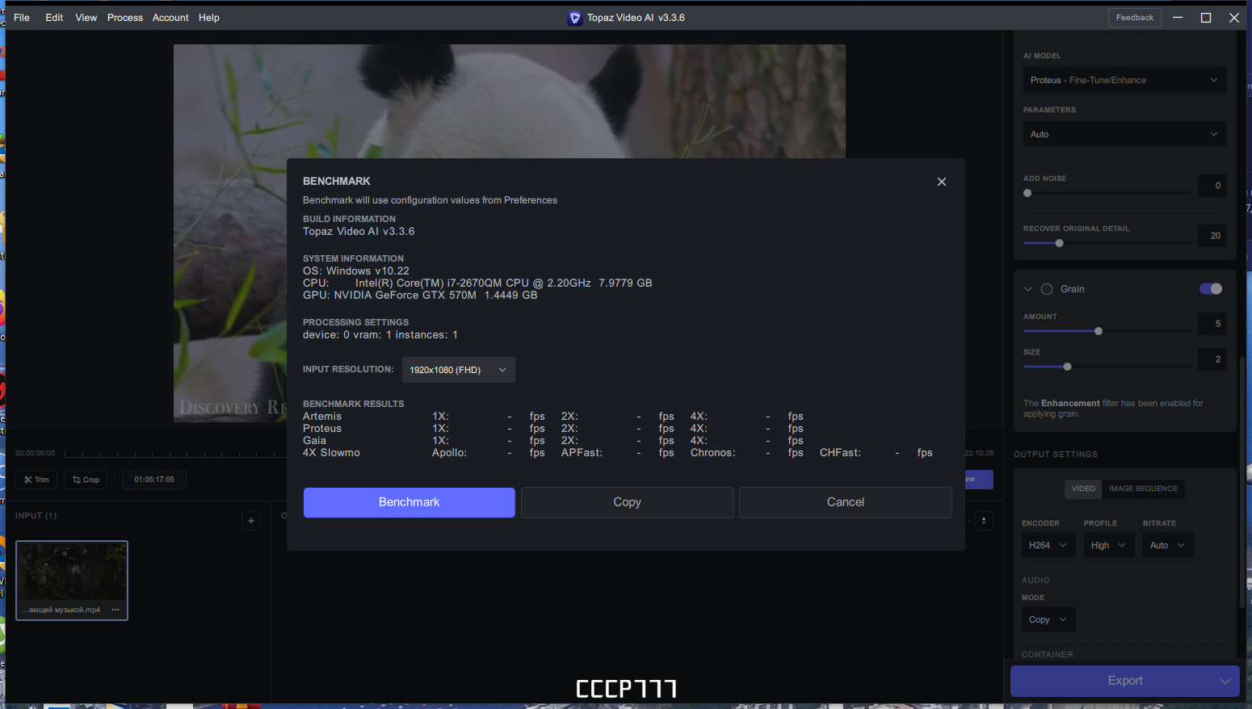Open the AI Model dropdown Proteus
Screen dimensions: 1252x709
(x=1124, y=80)
